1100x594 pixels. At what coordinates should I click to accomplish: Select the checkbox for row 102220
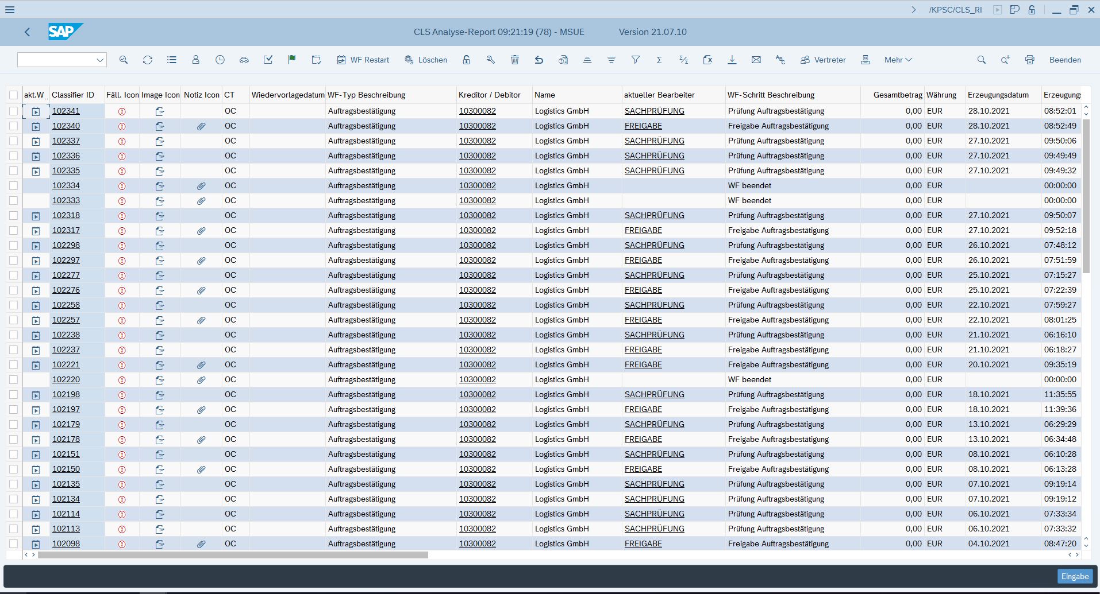13,379
